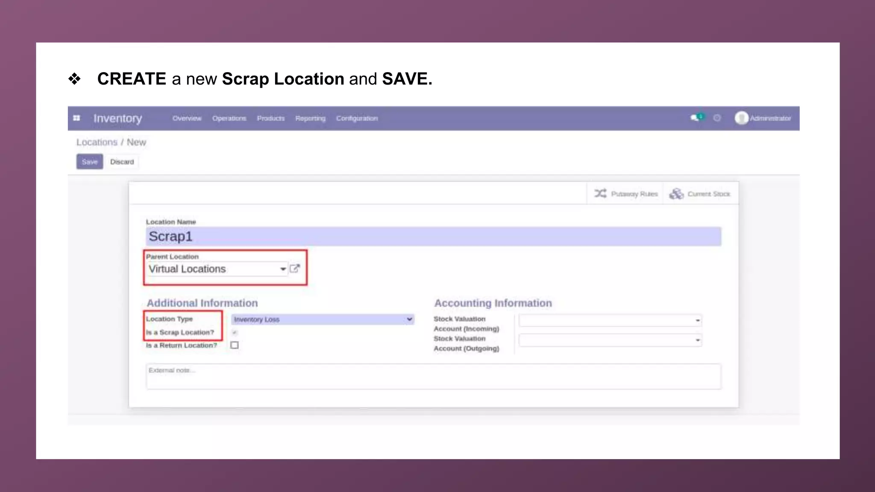Click the External note text area
The height and width of the screenshot is (492, 875).
pos(433,376)
